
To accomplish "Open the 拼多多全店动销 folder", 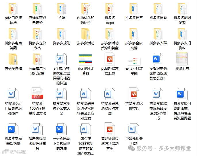I will [134, 34].
